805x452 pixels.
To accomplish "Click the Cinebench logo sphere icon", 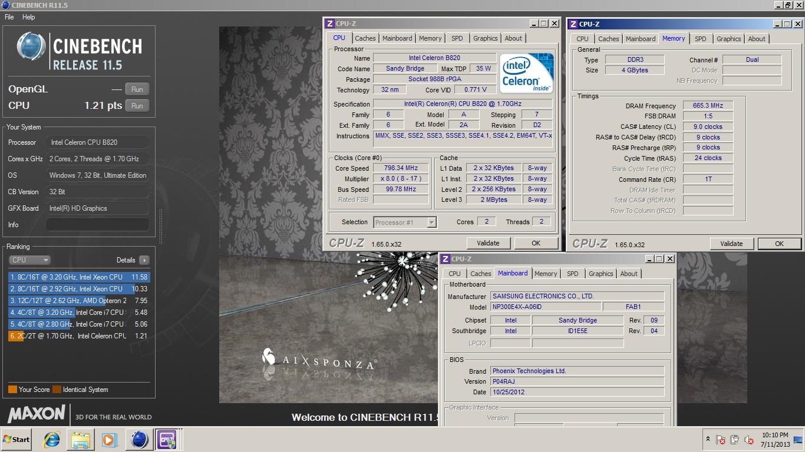I will pos(31,47).
